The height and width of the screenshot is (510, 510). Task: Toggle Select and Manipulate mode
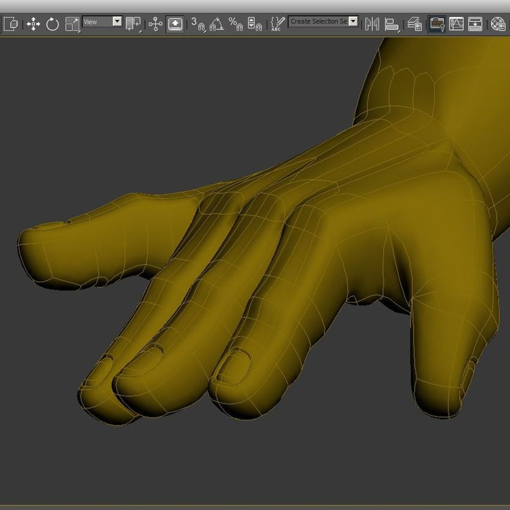155,24
